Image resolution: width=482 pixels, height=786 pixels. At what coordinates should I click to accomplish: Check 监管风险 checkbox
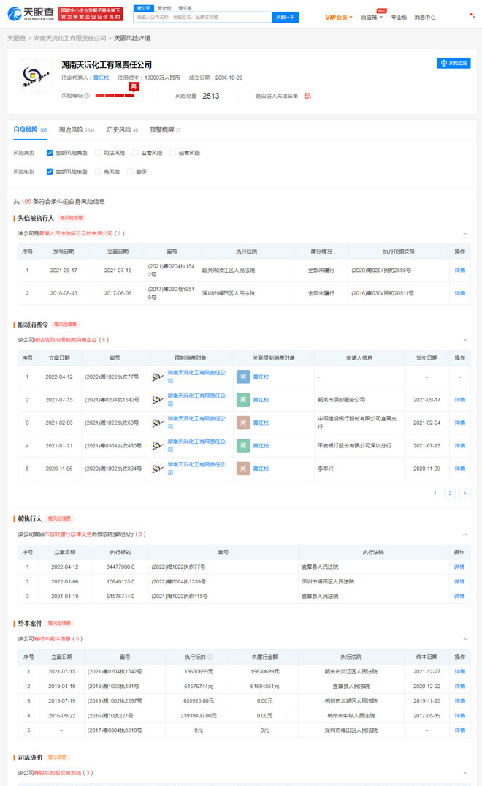(135, 153)
